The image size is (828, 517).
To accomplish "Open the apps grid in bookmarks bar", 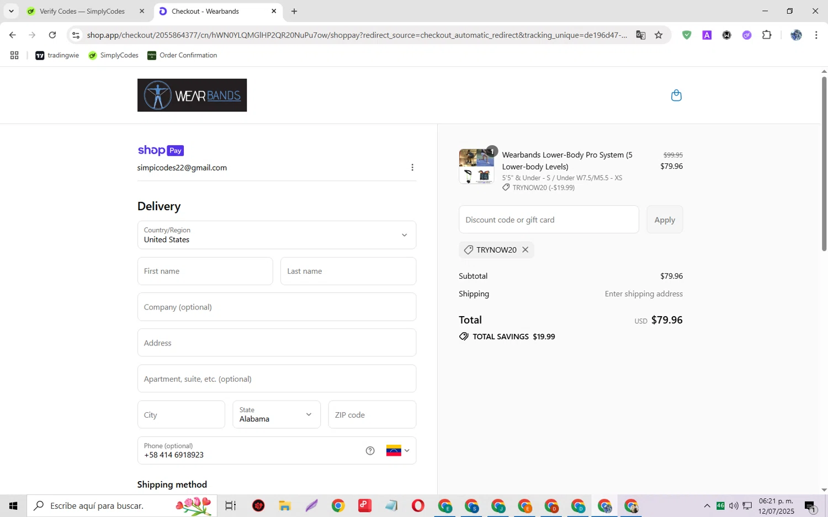I will coord(14,55).
